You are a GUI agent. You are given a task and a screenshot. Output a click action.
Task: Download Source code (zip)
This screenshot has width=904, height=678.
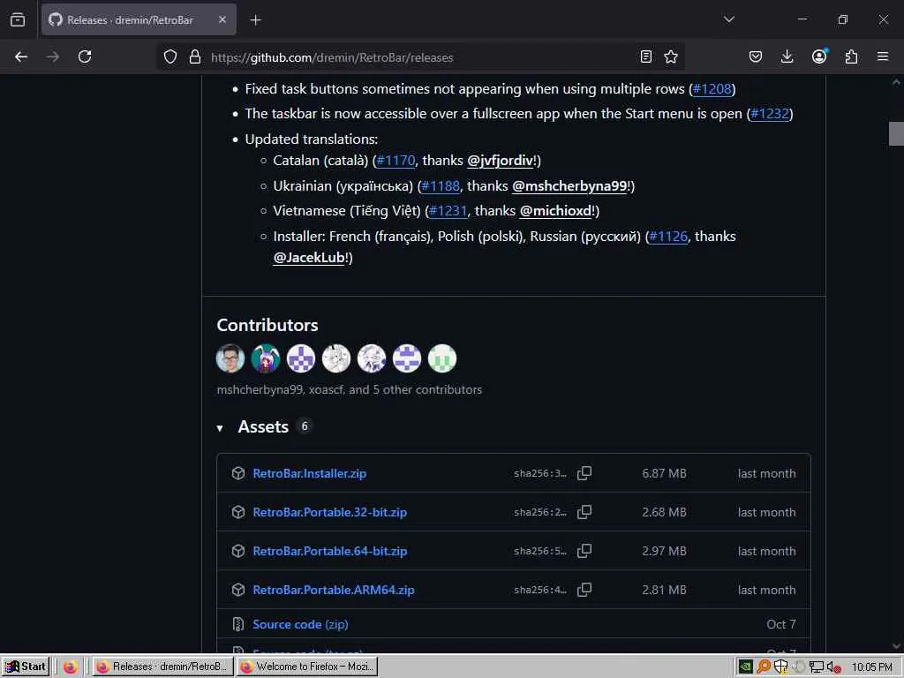[x=300, y=624]
